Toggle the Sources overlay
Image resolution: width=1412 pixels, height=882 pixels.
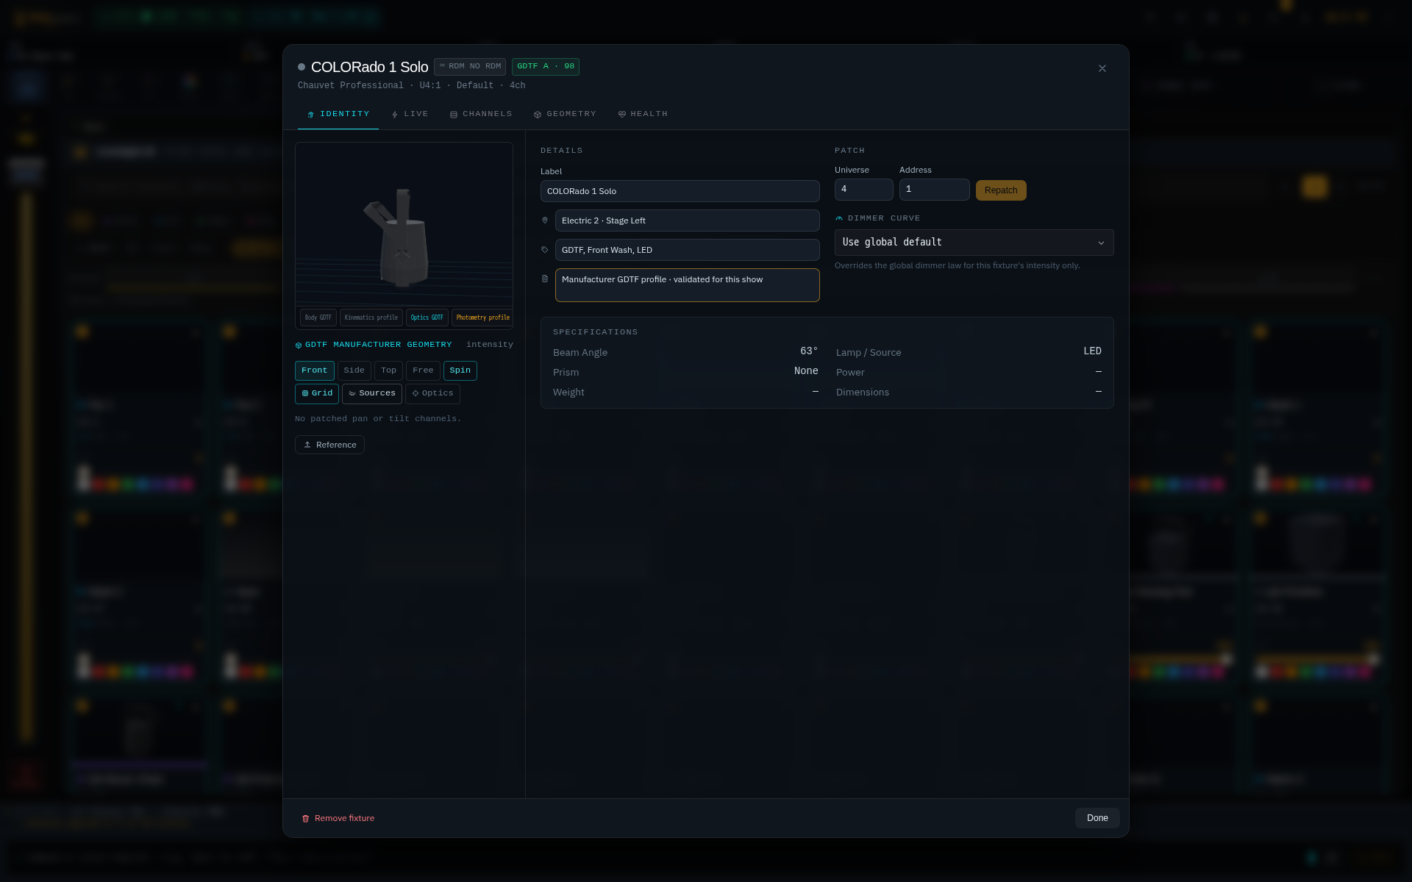pos(372,393)
